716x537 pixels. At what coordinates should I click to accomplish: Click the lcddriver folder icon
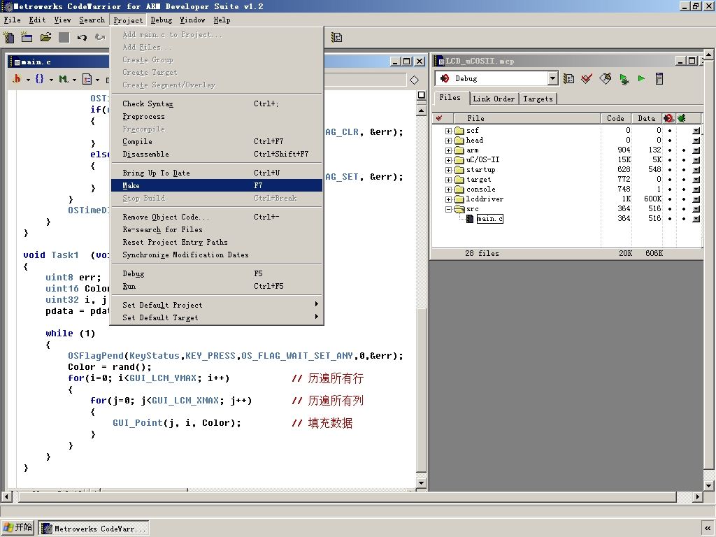[x=459, y=199]
